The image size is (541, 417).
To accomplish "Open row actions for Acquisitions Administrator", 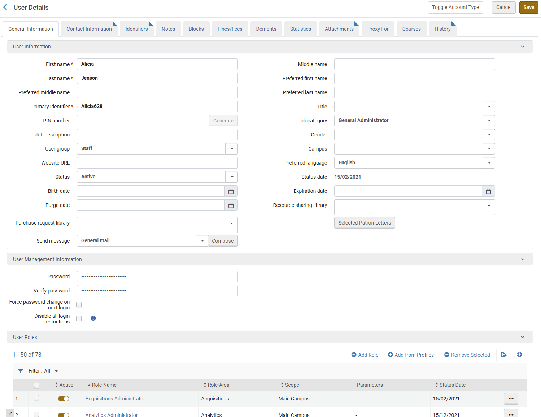I will click(x=511, y=398).
